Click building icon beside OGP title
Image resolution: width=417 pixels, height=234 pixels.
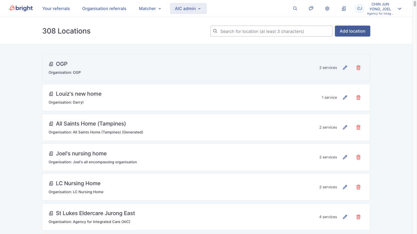pyautogui.click(x=51, y=64)
